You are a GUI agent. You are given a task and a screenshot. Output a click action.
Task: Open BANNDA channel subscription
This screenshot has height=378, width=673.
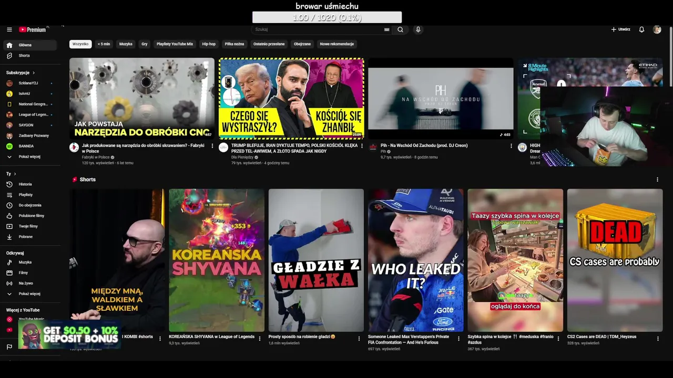click(x=30, y=146)
